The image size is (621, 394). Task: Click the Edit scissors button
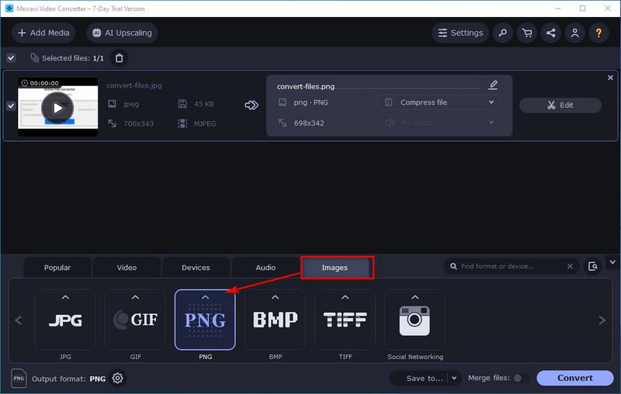[560, 105]
